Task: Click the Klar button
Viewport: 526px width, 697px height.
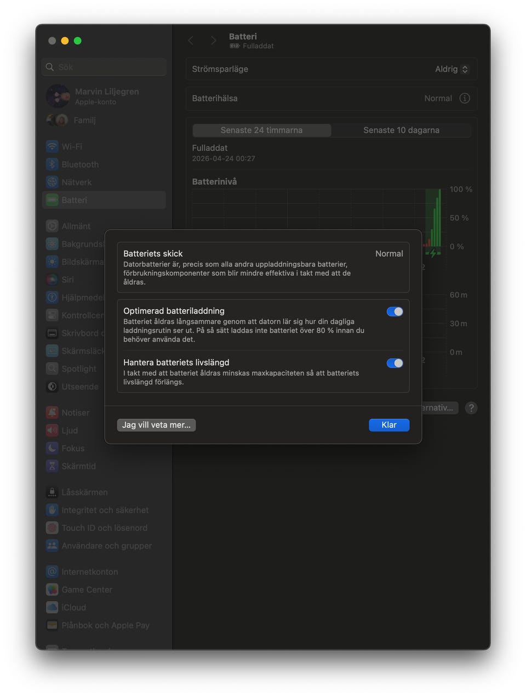Action: click(x=389, y=425)
